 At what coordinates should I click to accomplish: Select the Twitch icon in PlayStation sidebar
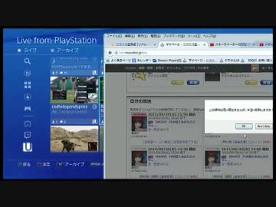pyautogui.click(x=28, y=135)
